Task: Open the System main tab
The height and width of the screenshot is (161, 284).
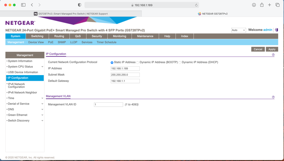Action: point(16,36)
